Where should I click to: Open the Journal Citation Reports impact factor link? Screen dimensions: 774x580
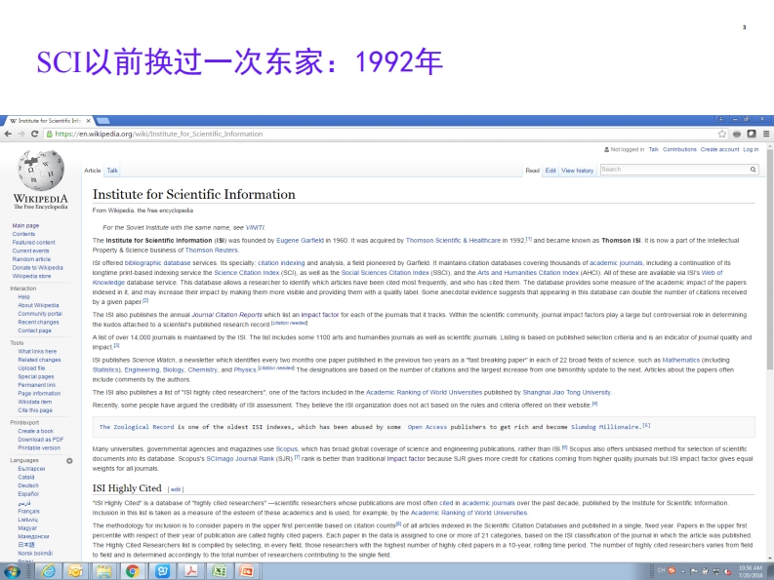click(320, 315)
